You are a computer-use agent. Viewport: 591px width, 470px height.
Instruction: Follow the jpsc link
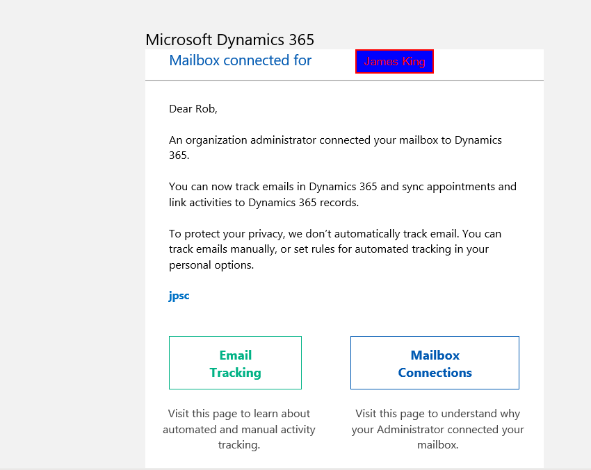[x=179, y=296]
